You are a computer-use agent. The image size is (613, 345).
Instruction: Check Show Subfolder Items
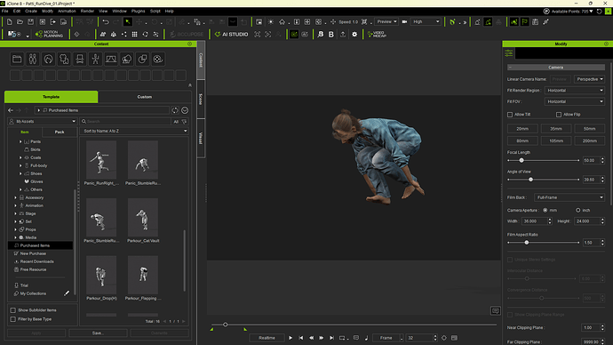click(x=13, y=310)
